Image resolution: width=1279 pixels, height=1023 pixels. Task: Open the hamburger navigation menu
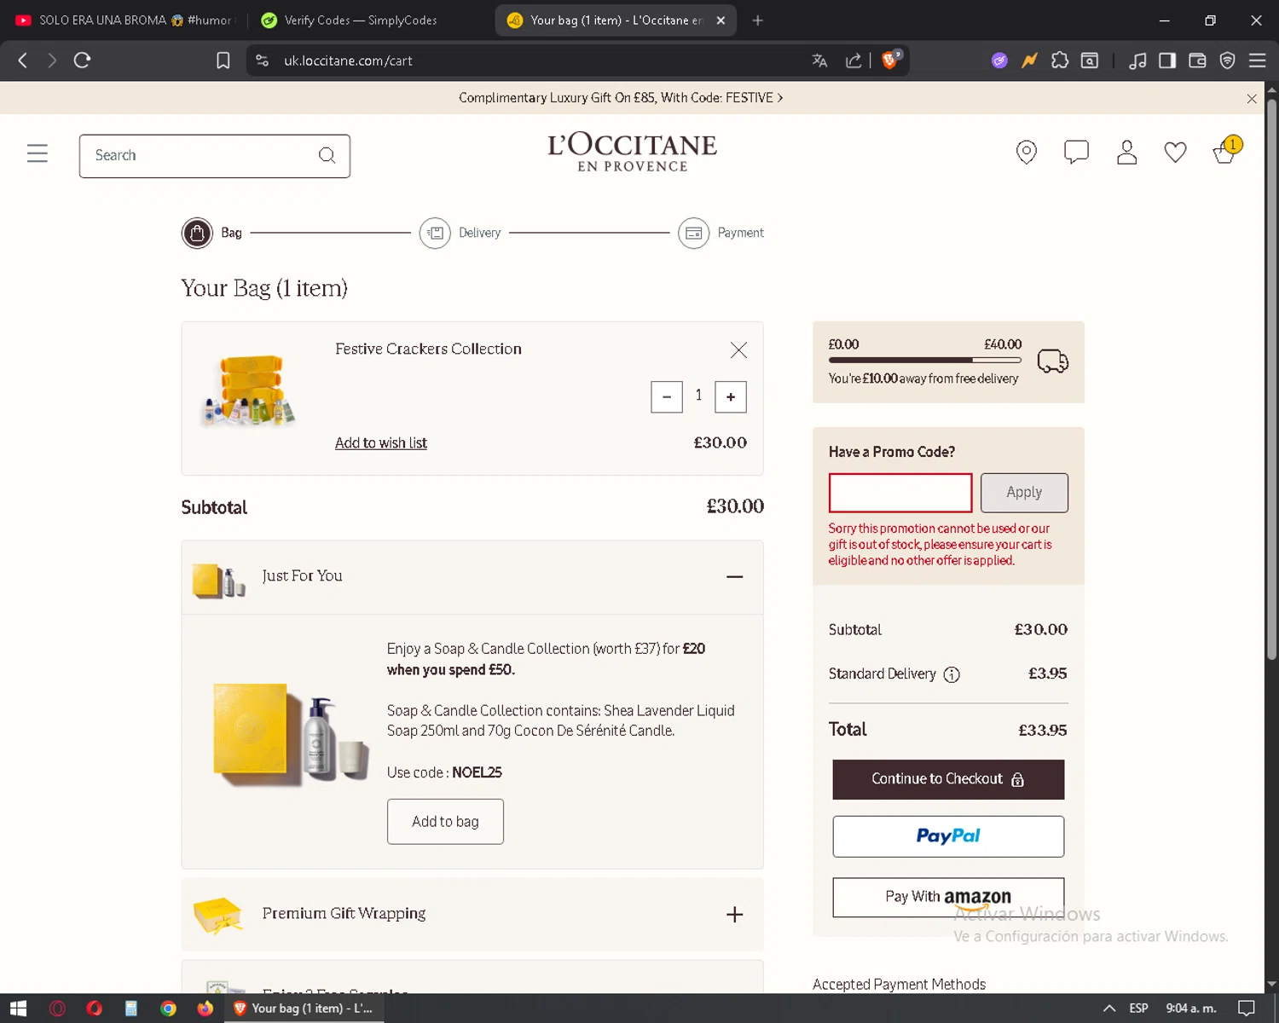tap(38, 153)
